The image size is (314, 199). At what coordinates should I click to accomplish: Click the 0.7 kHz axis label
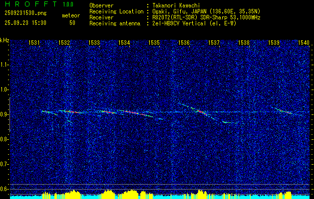[4, 164]
